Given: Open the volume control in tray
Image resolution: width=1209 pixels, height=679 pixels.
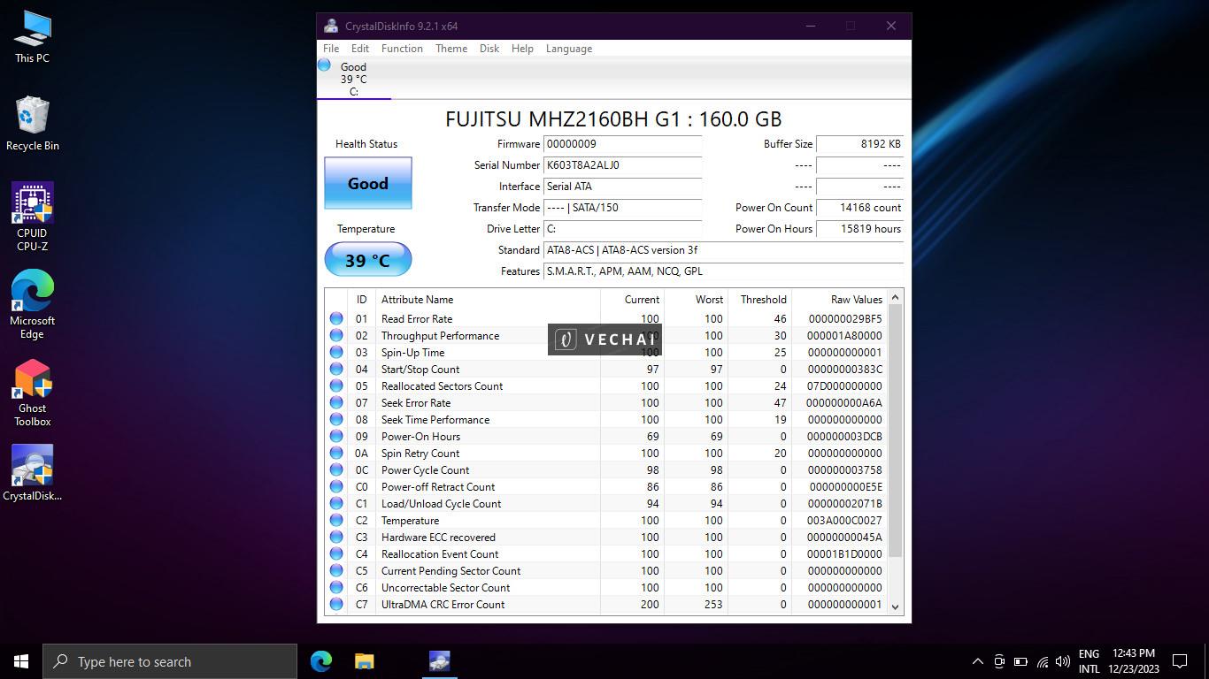Looking at the screenshot, I should [x=1063, y=661].
